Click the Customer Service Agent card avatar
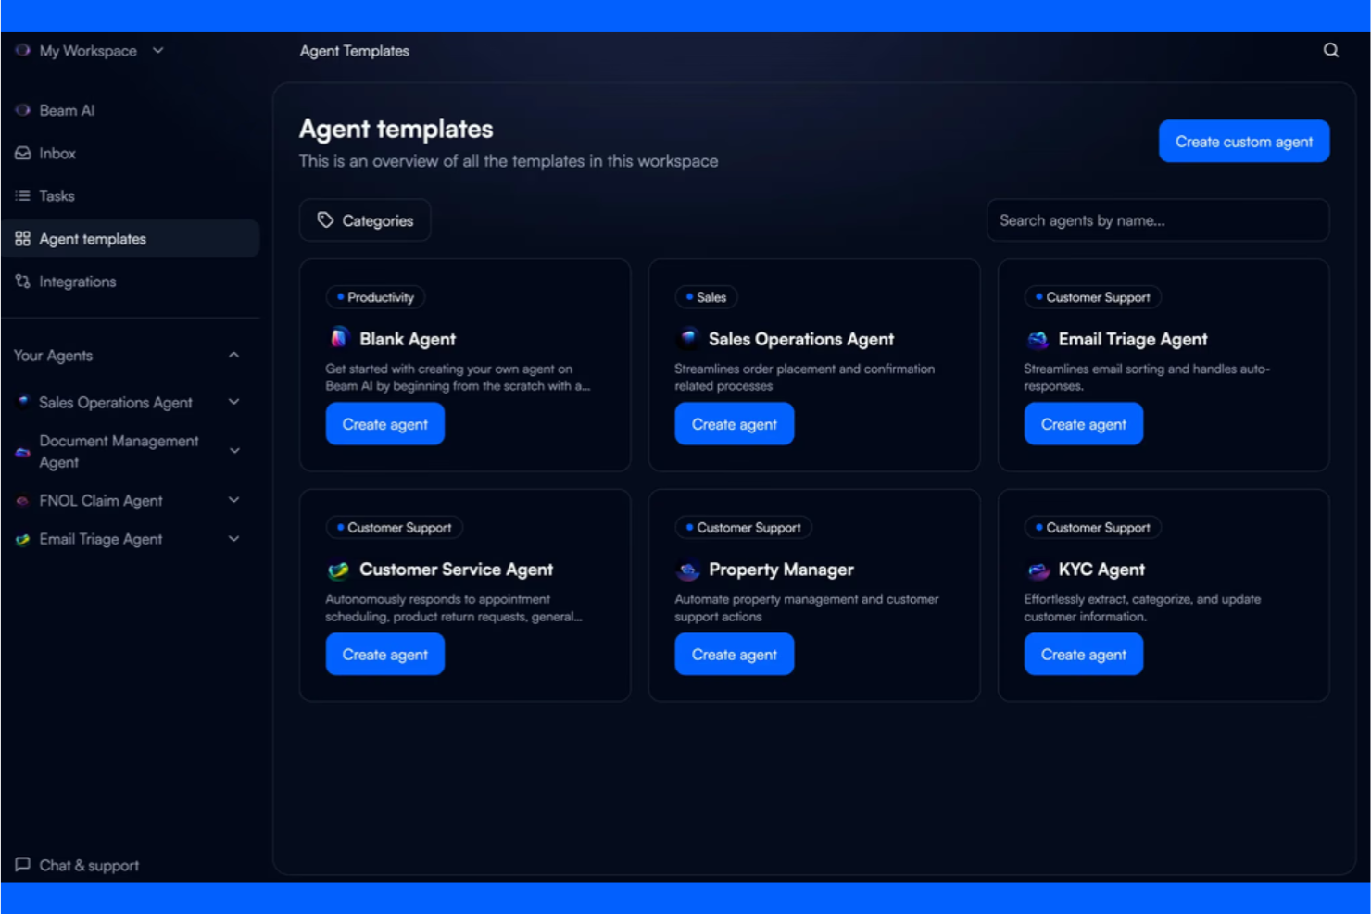Viewport: 1371px width, 914px height. point(339,570)
